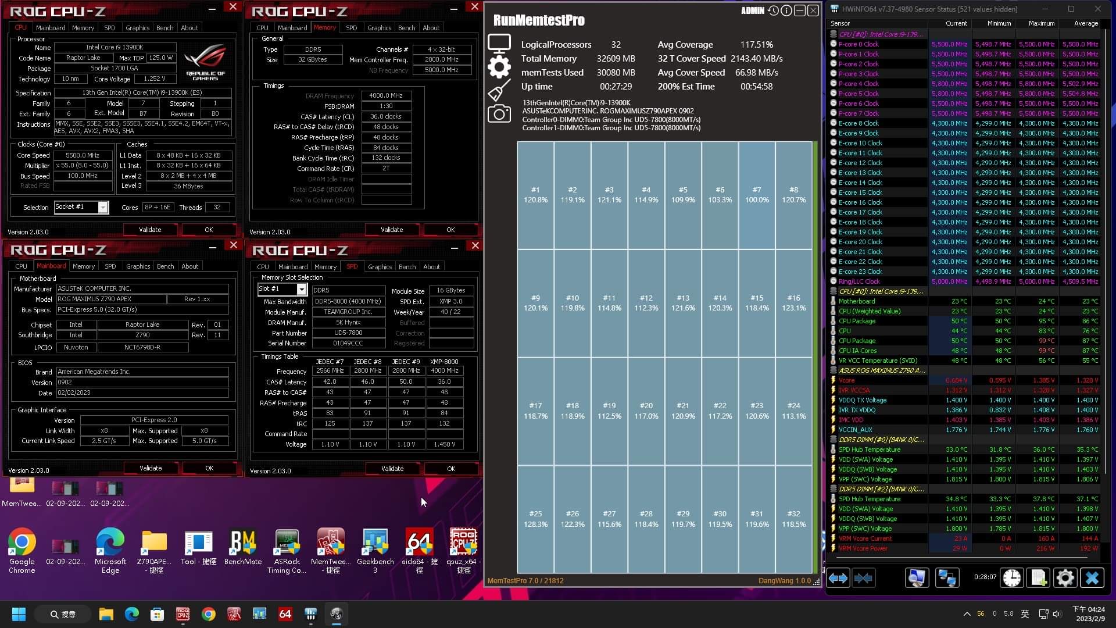
Task: Open Z790APE folder shortcut on desktop
Action: click(154, 551)
